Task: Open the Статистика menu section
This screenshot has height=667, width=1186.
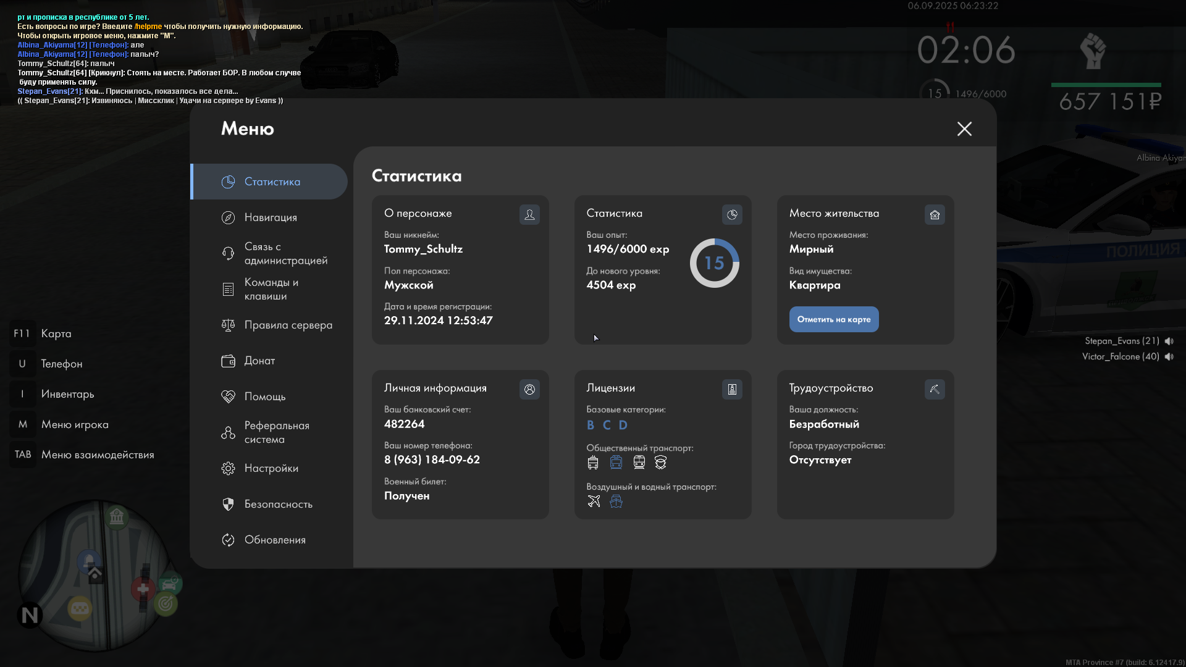Action: click(x=269, y=182)
